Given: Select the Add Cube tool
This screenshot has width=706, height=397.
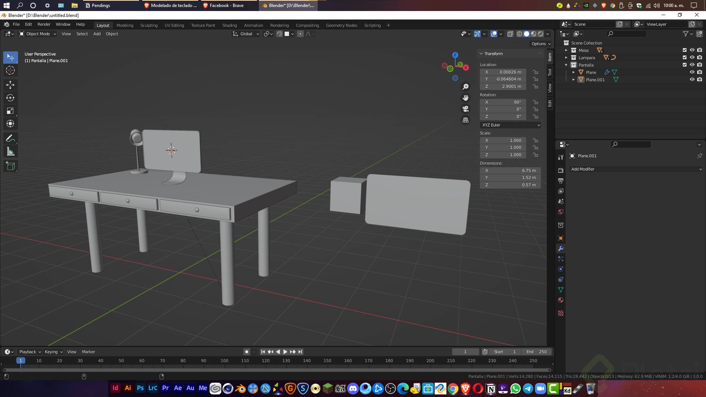Looking at the screenshot, I should (10, 166).
